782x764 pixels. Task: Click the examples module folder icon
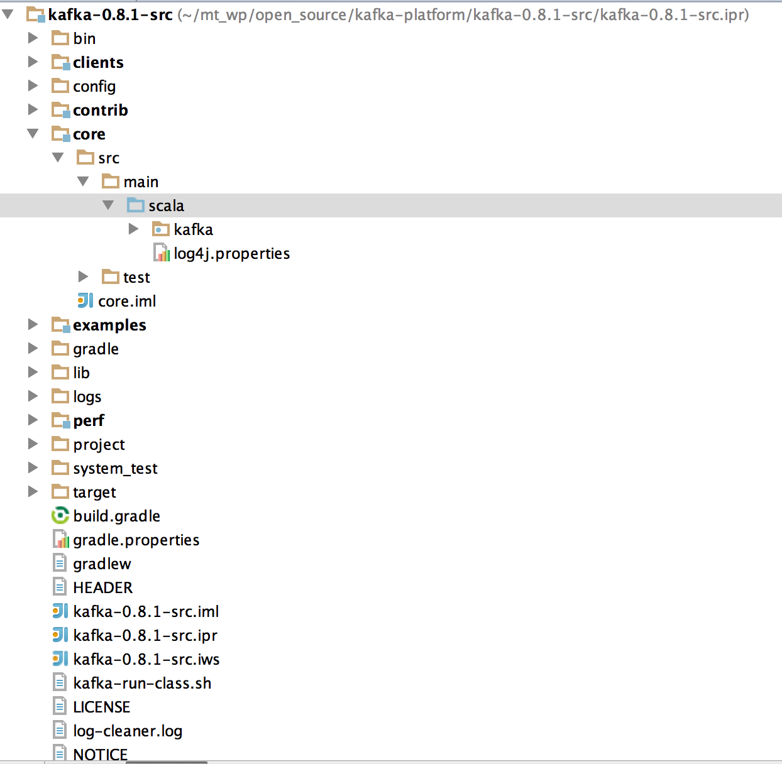click(60, 325)
